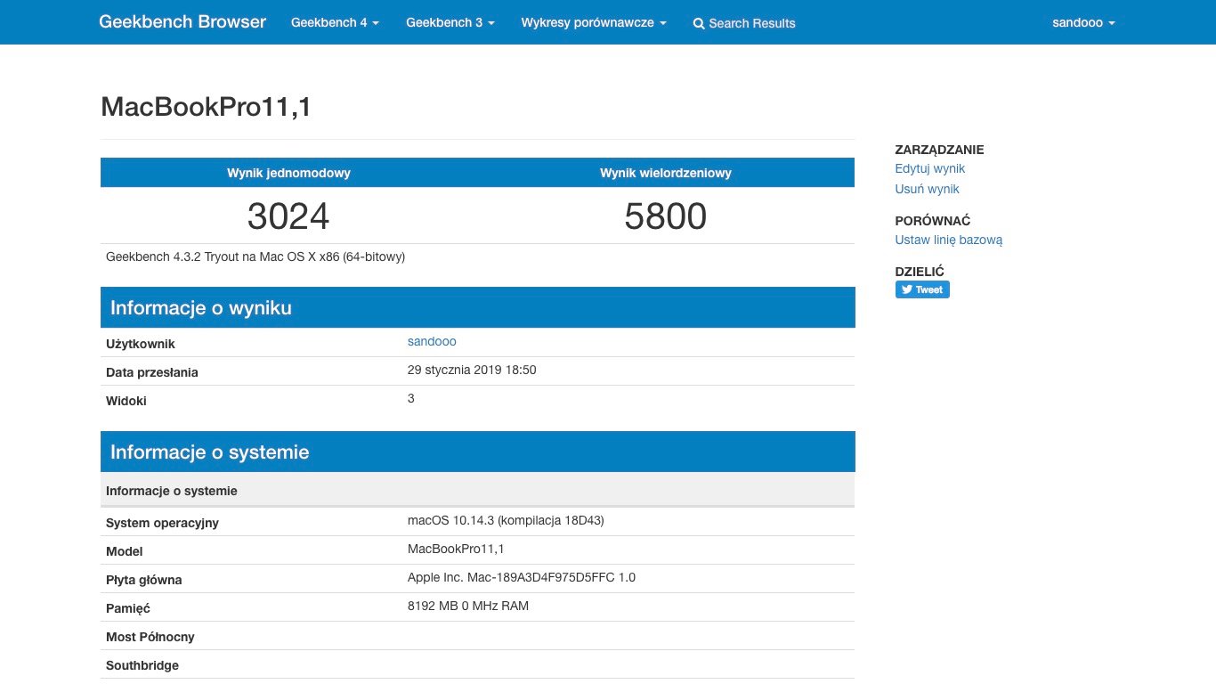Click the Apple Inc. motherboard value
The width and height of the screenshot is (1216, 684).
[x=521, y=577]
